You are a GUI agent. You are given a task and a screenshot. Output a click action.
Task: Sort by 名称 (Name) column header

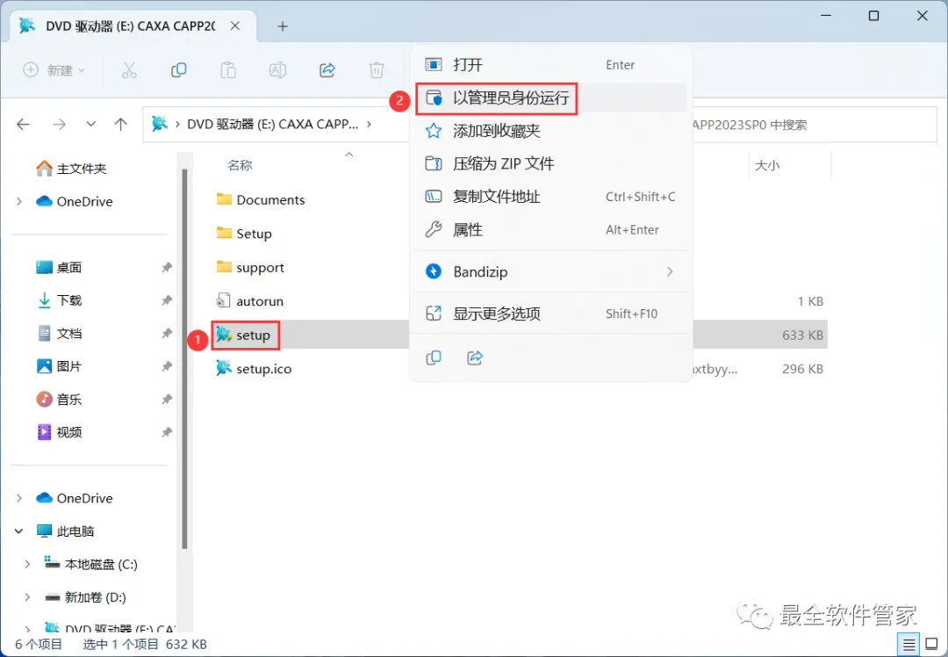[240, 165]
